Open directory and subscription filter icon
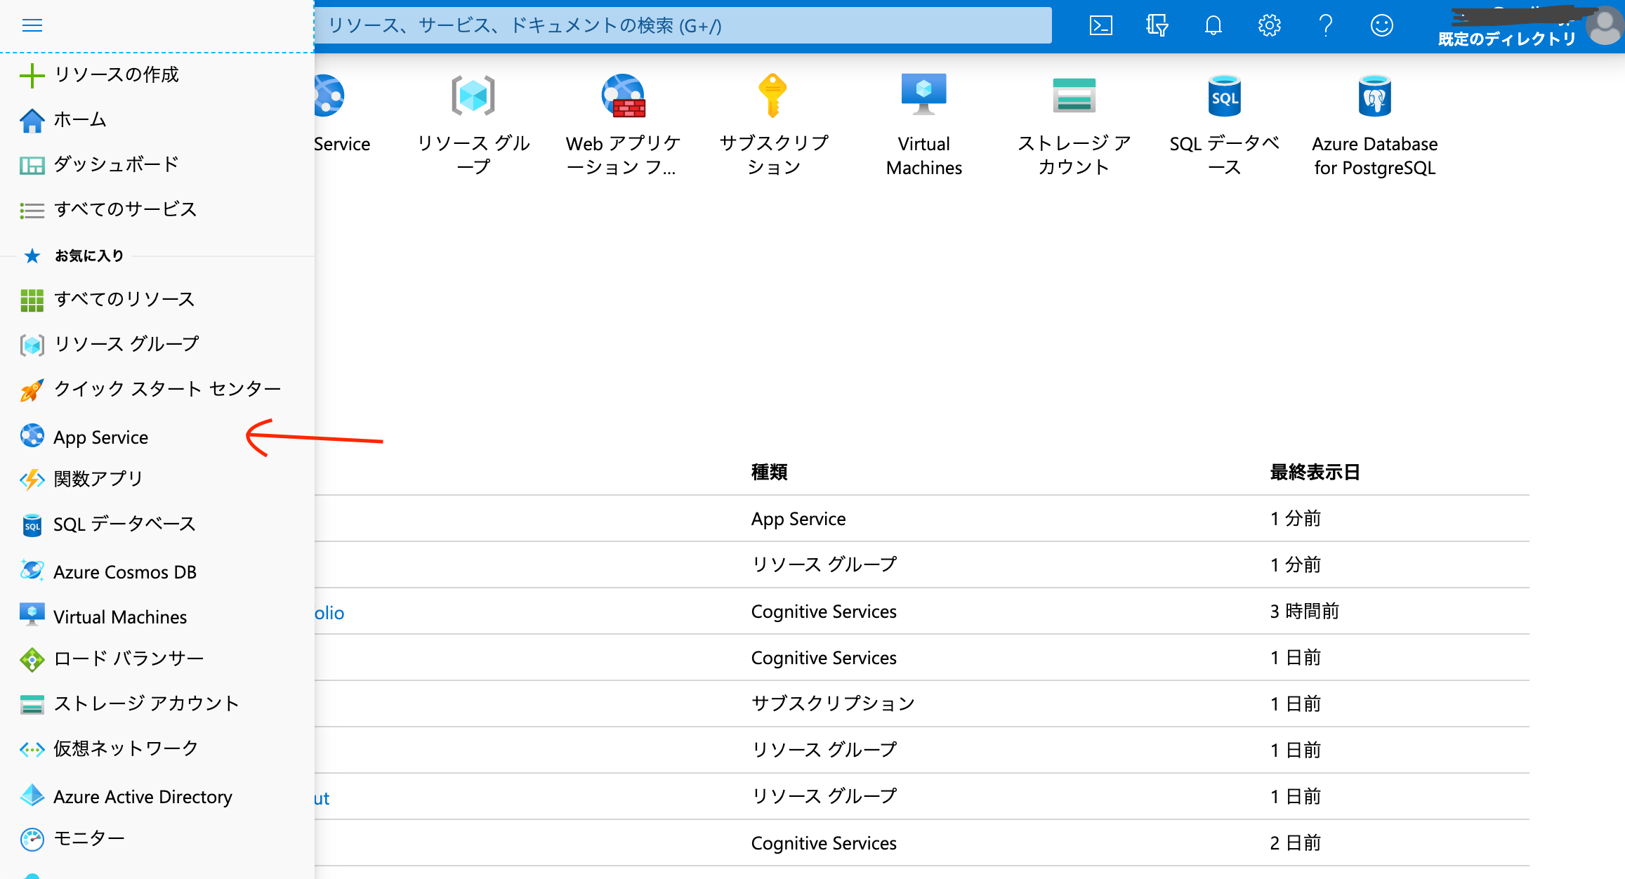Screen dimensions: 1625x879 click(x=1157, y=26)
